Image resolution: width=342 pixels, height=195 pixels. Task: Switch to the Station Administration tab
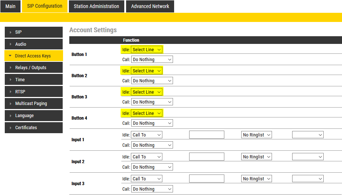[96, 6]
